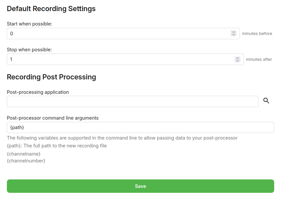Screen dimensions: 284x200
Task: Decrement the 'Start when possible' minutes value
Action: [x=233, y=35]
